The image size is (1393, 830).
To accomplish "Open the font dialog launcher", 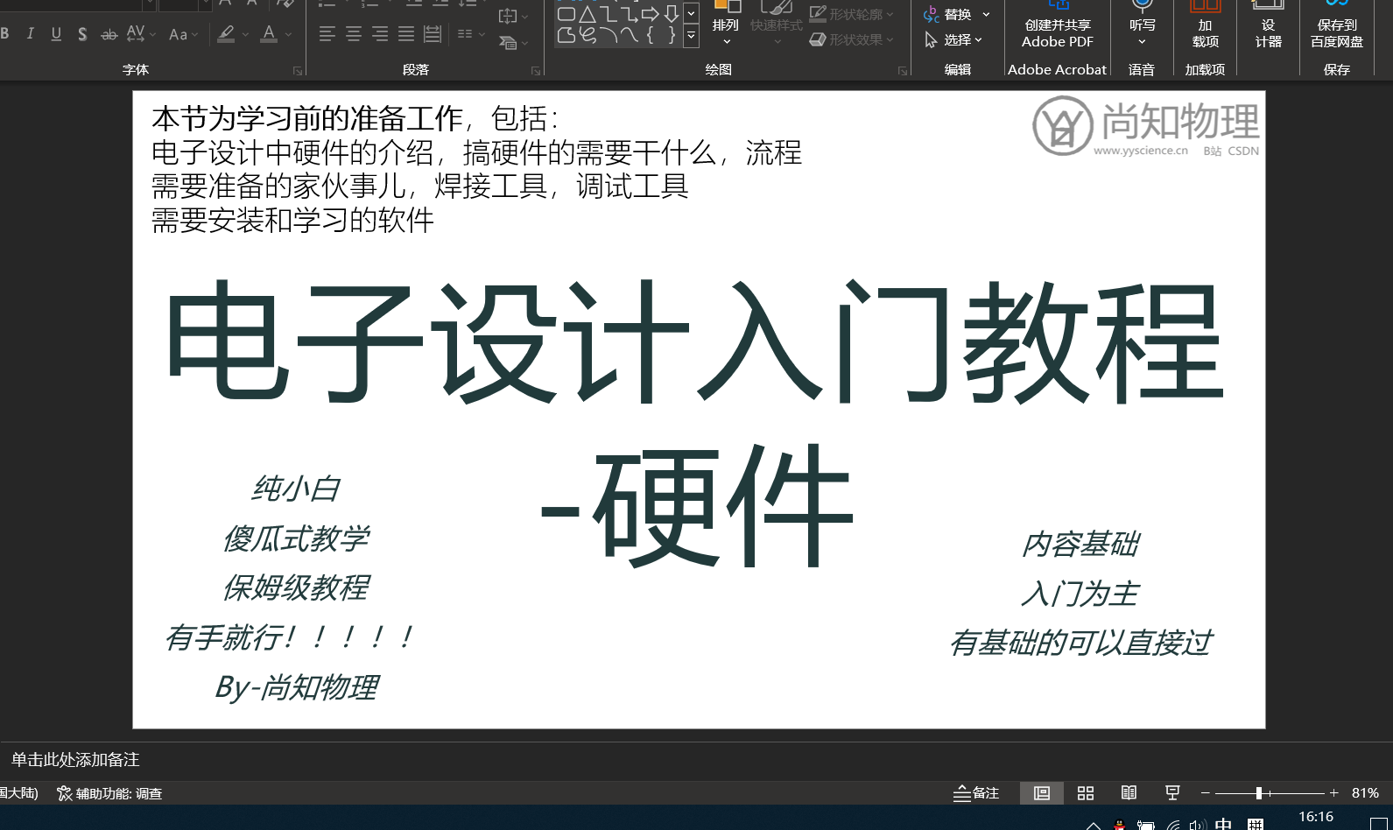I will pos(298,70).
